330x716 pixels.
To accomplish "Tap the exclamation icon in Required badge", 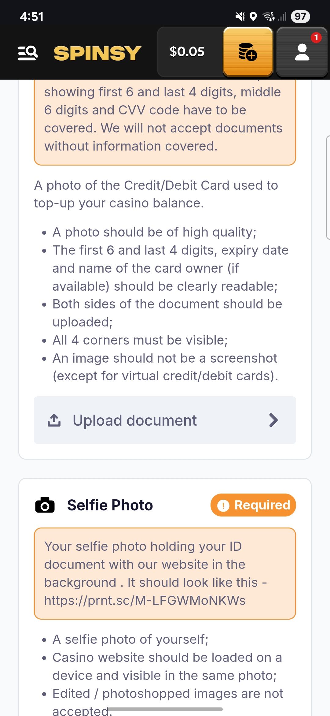I will click(223, 505).
